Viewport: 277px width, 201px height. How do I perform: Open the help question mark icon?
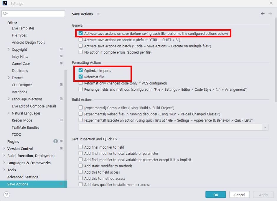[x=6, y=195]
